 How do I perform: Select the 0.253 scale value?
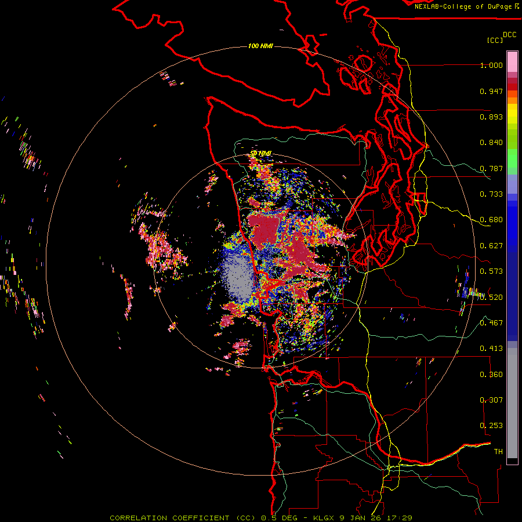tap(491, 426)
